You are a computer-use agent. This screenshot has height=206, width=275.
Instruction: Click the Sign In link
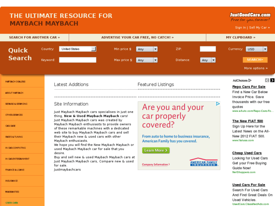pos(241,28)
